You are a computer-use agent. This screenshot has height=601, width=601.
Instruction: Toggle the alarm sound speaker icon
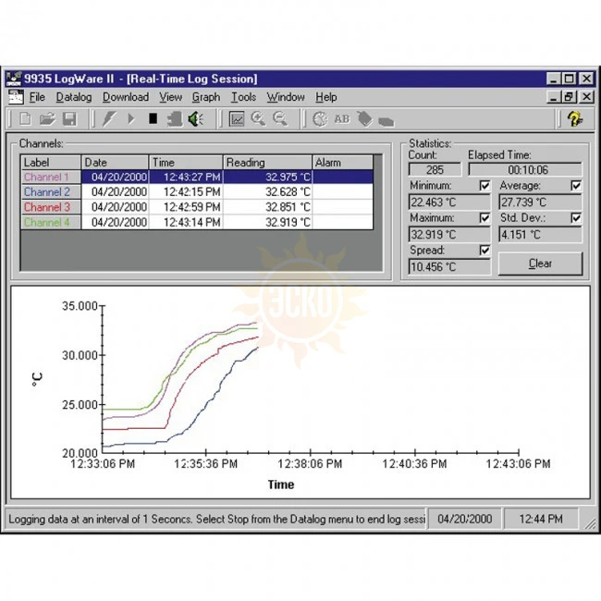(x=195, y=119)
